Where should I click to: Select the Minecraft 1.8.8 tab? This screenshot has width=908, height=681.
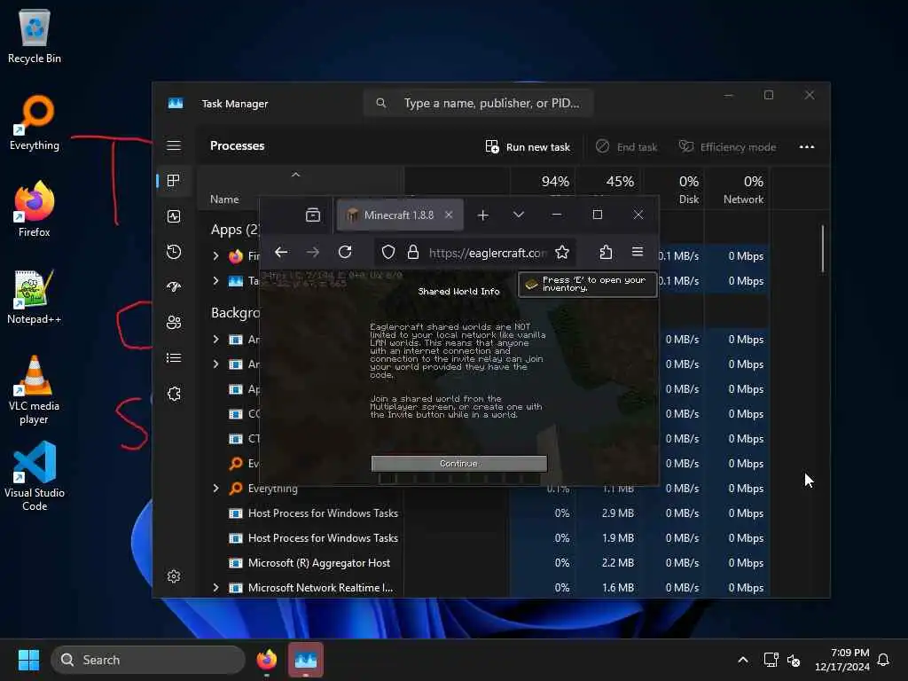coord(400,215)
